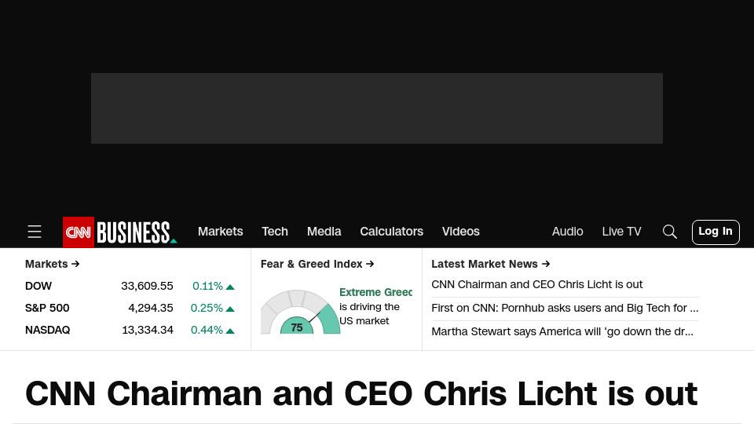Viewport: 754px width, 424px height.
Task: Click the Business wordmark logo
Action: tap(137, 232)
